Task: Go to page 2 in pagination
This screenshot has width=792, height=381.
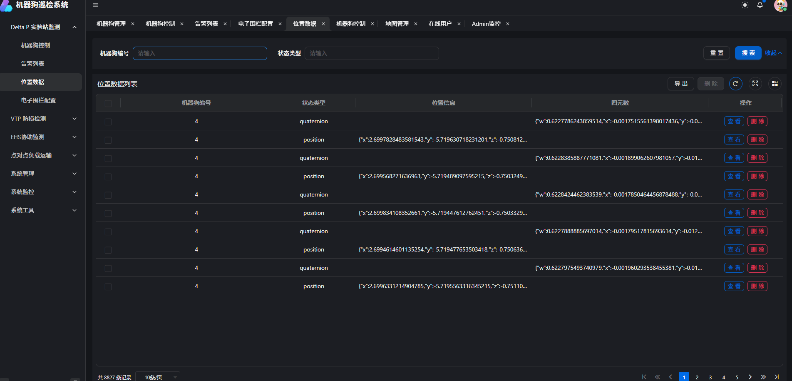Action: [697, 377]
